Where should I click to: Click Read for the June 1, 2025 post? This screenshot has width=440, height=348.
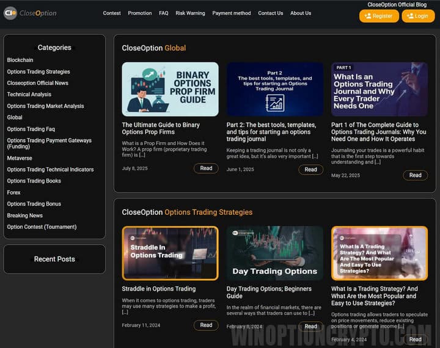[310, 170]
